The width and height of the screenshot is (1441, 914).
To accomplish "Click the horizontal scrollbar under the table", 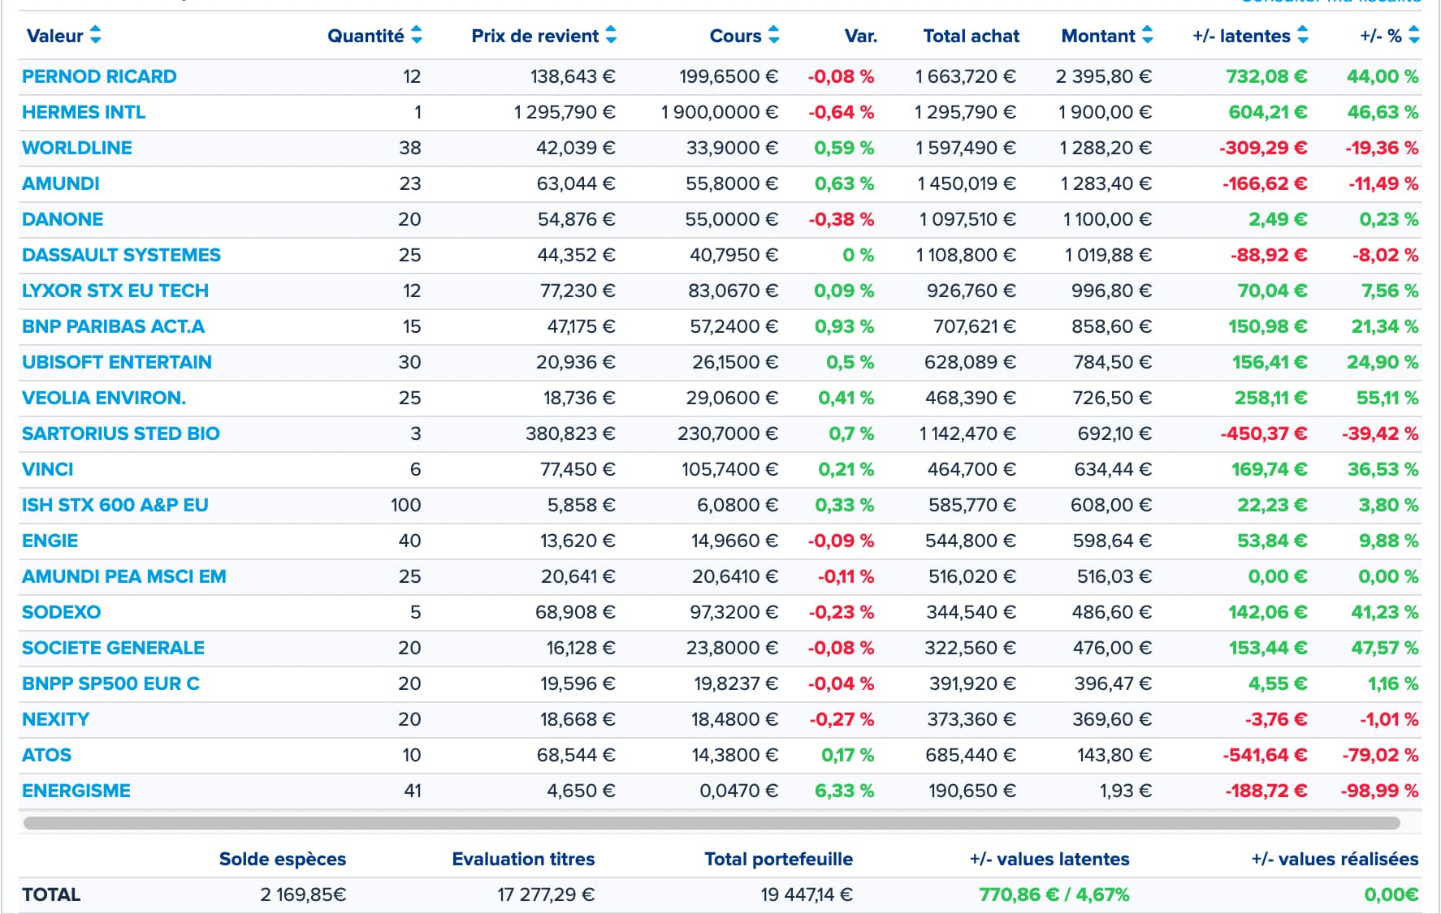I will tap(712, 823).
